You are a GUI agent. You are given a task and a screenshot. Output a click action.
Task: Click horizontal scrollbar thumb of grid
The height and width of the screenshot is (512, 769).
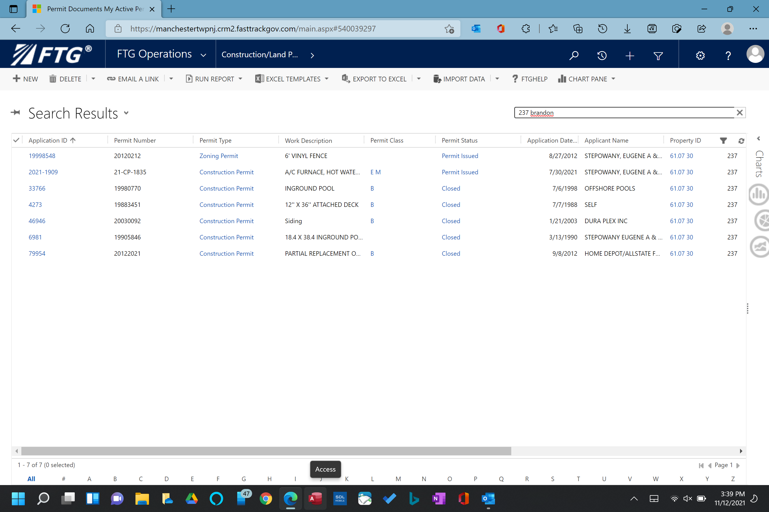coord(266,451)
